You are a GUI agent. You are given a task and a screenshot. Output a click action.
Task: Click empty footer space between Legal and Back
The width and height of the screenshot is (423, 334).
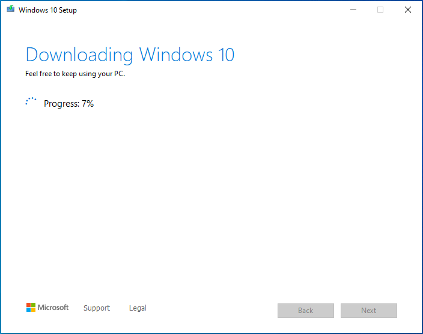(x=210, y=309)
